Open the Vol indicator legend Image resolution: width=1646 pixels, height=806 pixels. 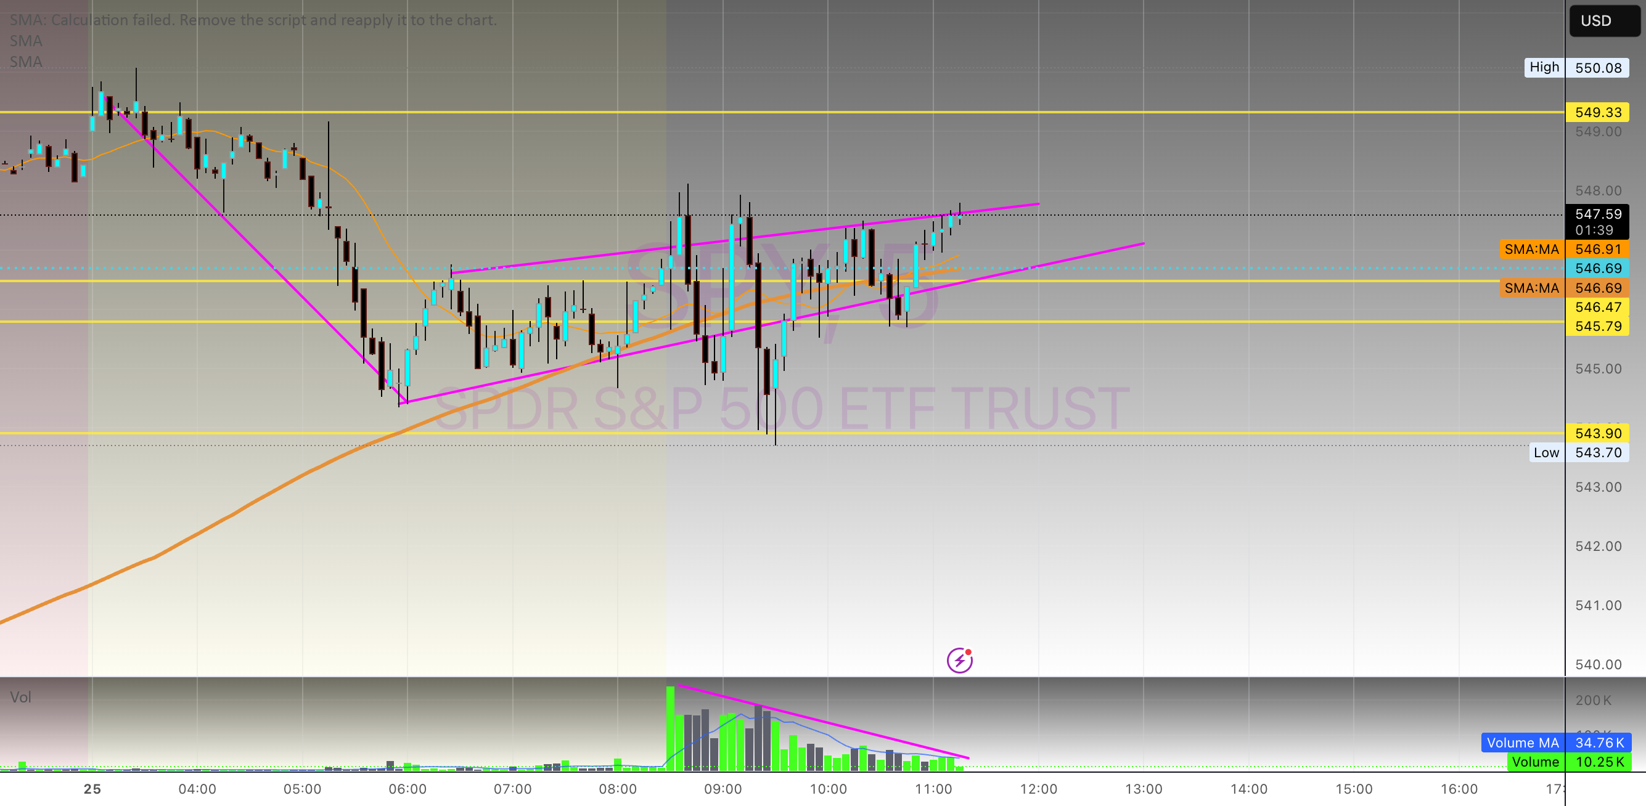20,697
